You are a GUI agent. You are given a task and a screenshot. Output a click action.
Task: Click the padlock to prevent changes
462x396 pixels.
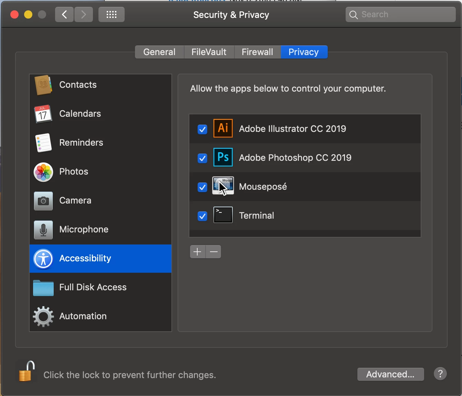click(x=27, y=371)
